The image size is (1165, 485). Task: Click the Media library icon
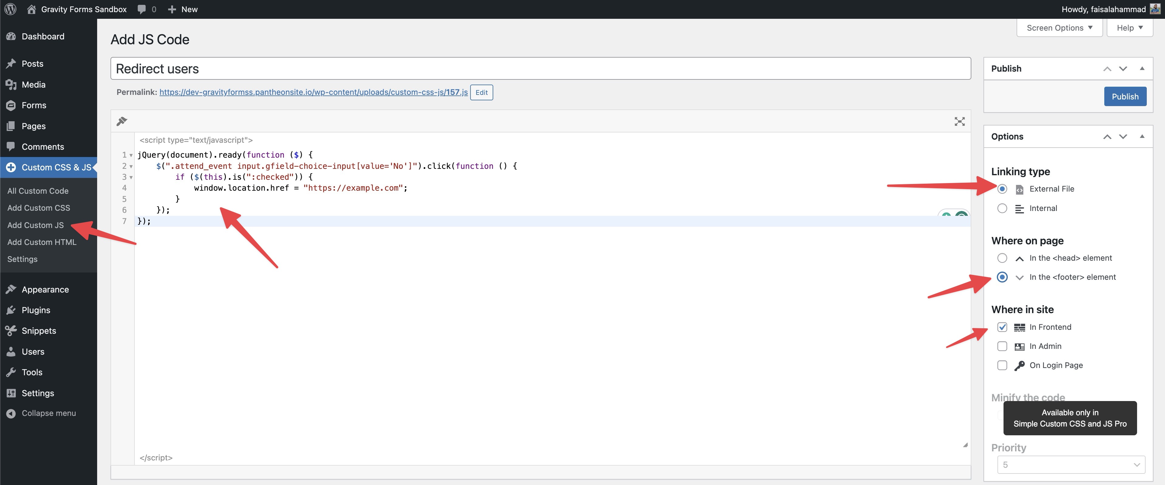click(x=11, y=85)
